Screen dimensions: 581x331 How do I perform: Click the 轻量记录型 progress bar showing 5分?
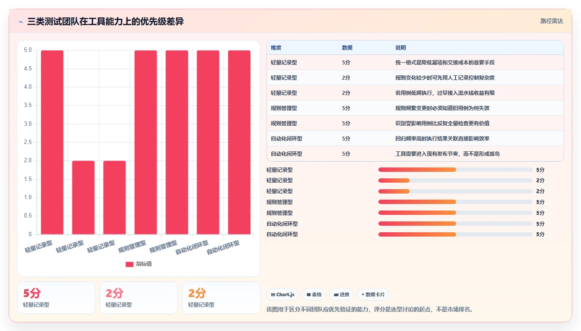(455, 170)
